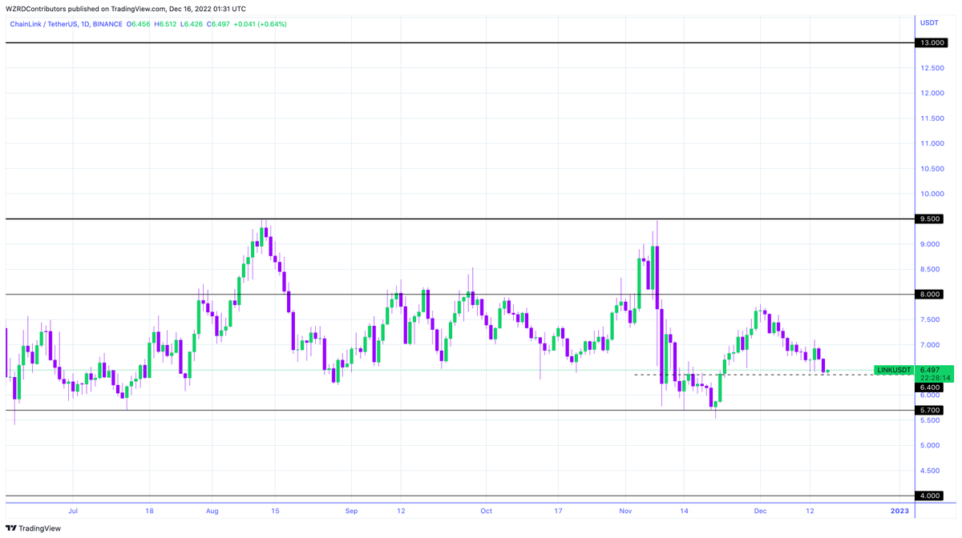Click the green LINKUSDT symbol tag
Screen dimensions: 962x538
(894, 370)
